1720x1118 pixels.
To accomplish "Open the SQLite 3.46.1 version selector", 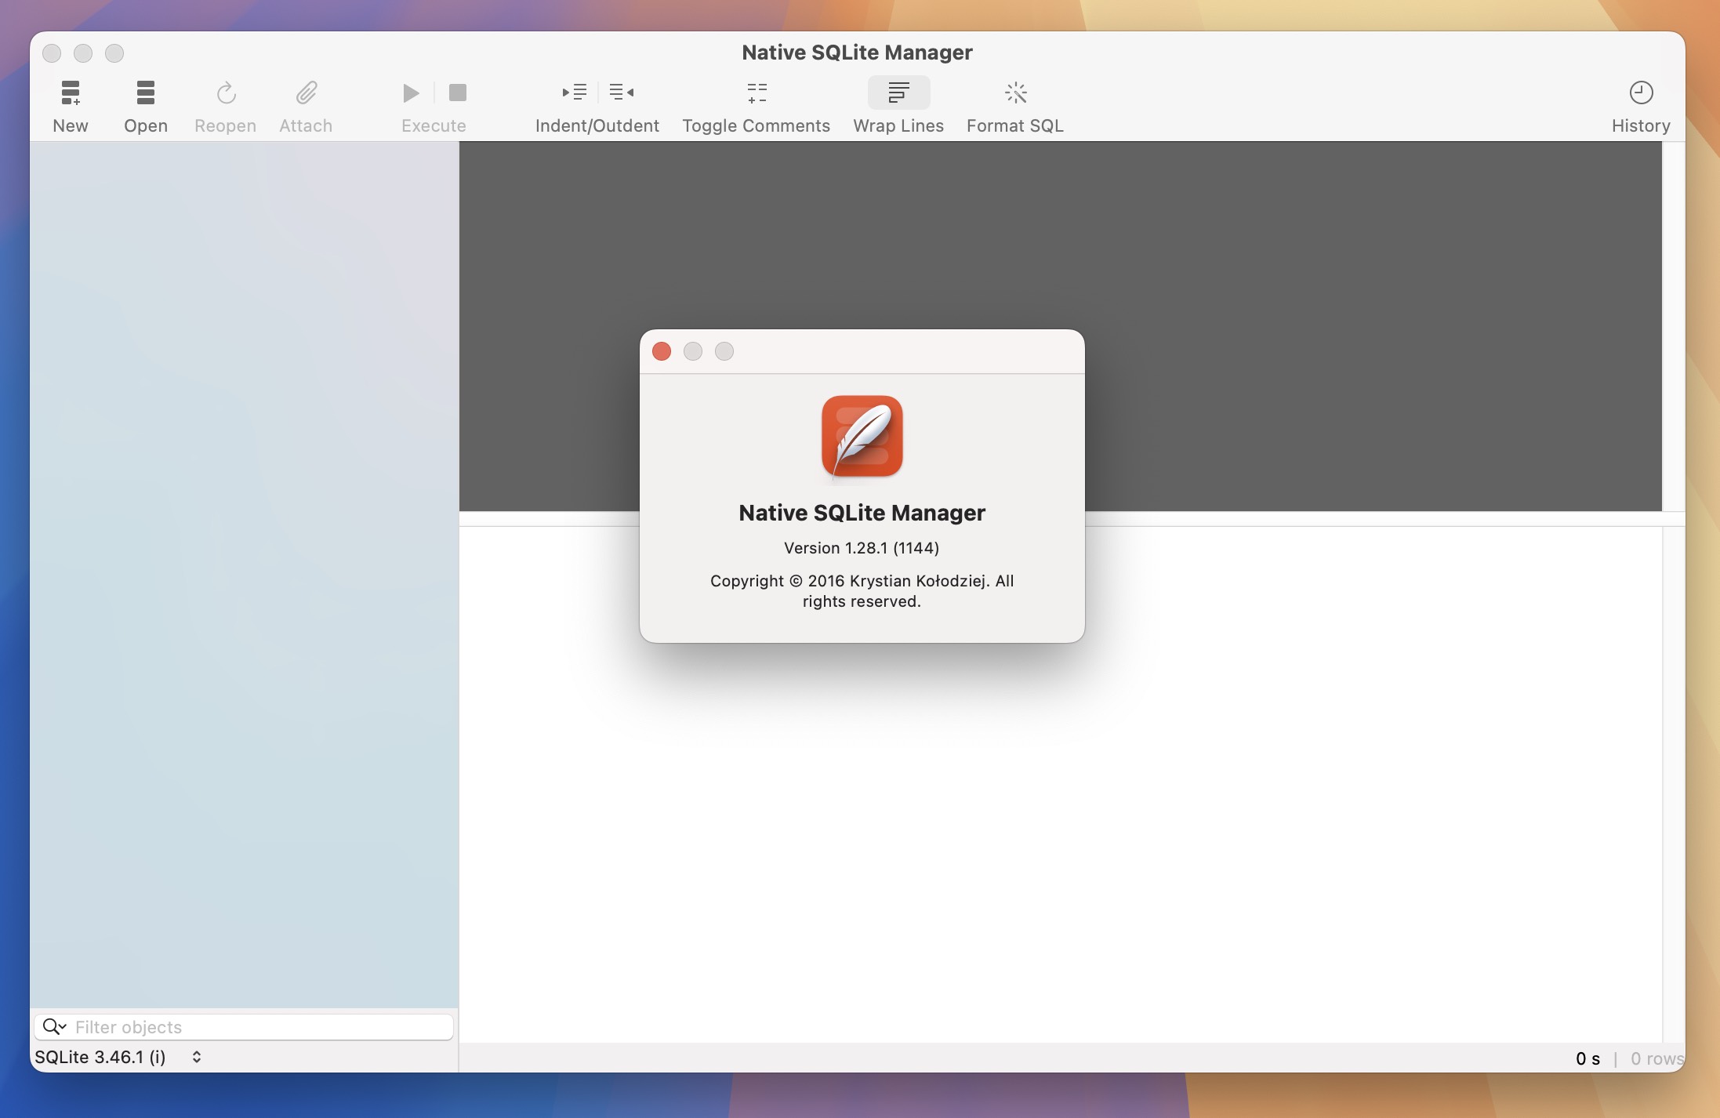I will coord(118,1057).
